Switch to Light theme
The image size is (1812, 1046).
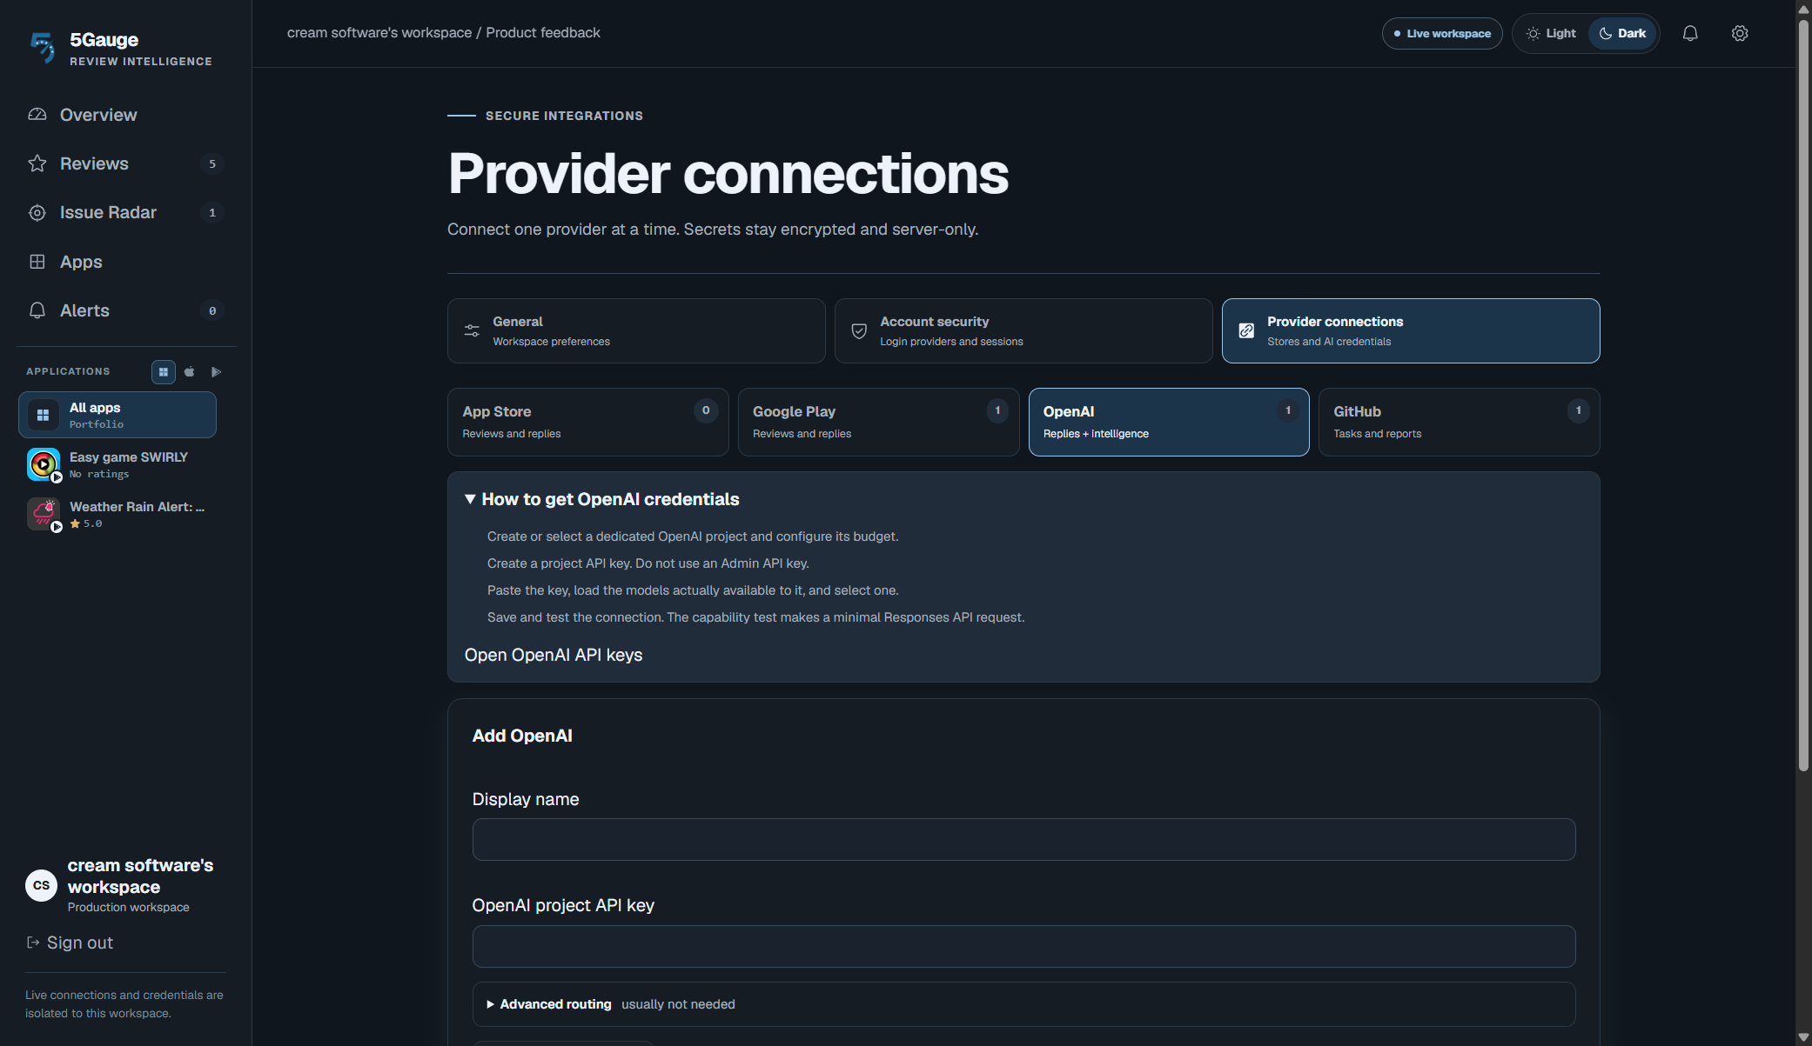pos(1552,33)
